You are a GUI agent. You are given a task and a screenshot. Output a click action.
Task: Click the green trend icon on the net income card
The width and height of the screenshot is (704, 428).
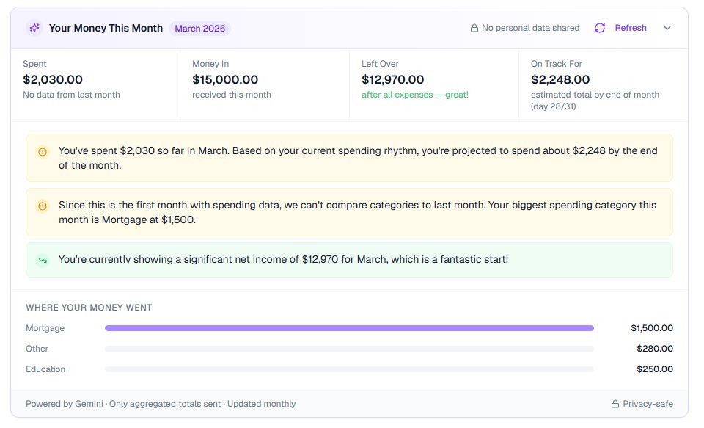43,259
